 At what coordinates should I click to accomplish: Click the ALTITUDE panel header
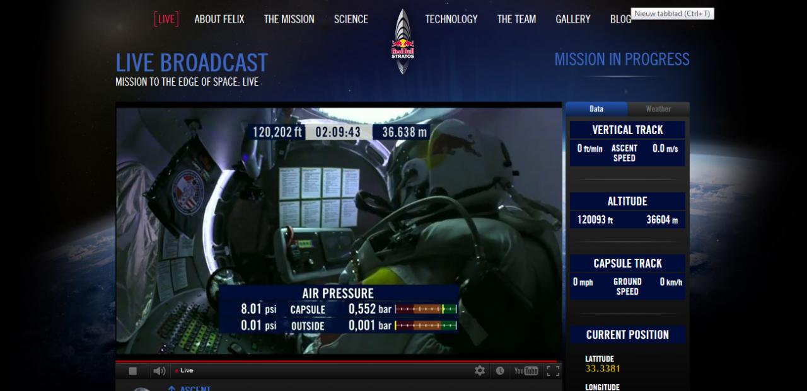click(627, 201)
